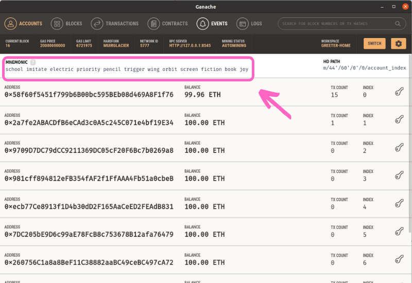Click address 0x981cff894812eFB354fAF2f1FfAAA4Fb51a0cbeB

point(89,179)
